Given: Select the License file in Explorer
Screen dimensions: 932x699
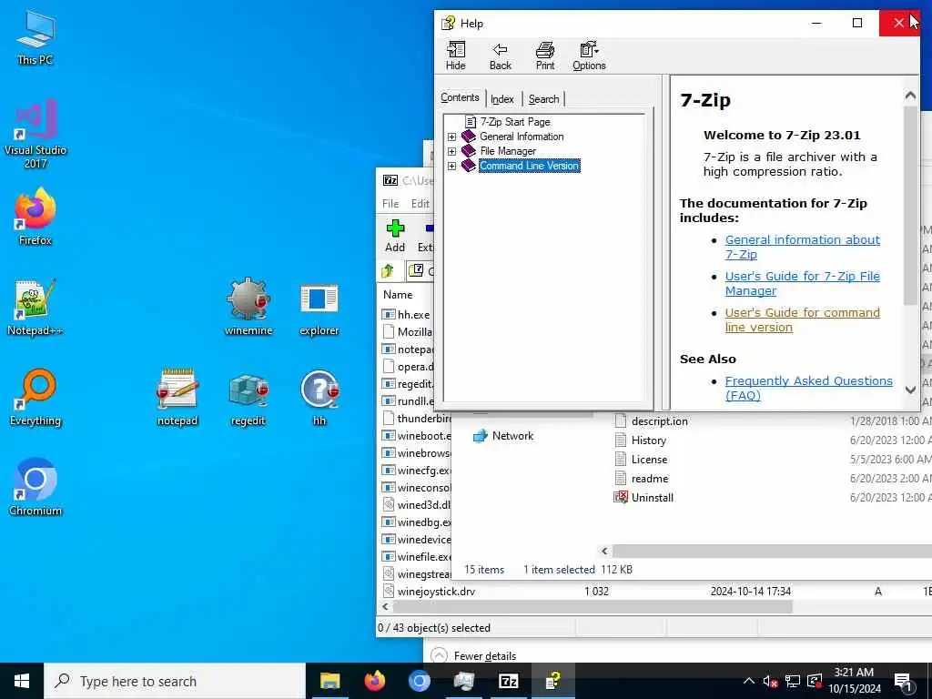Looking at the screenshot, I should 641,460.
